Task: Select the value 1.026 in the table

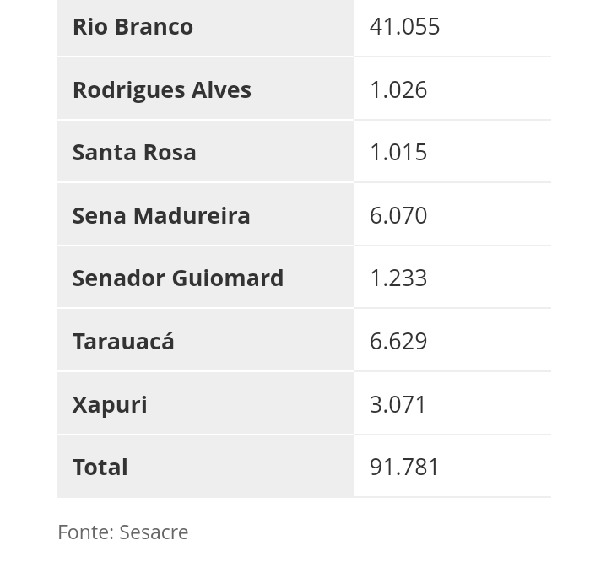Action: (x=398, y=89)
